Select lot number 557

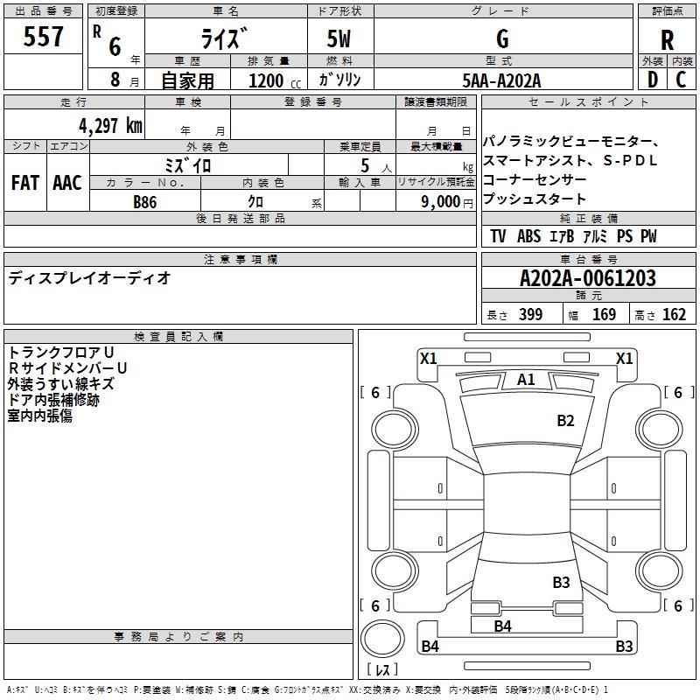tap(44, 37)
